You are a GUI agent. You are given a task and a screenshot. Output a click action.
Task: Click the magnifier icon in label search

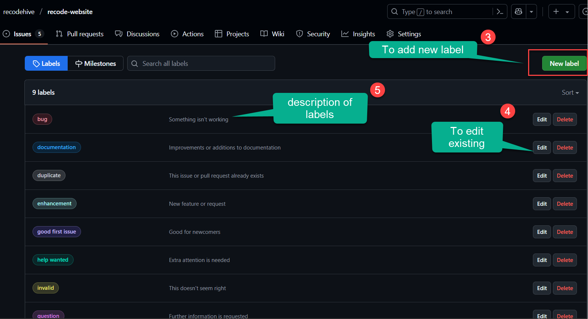135,64
